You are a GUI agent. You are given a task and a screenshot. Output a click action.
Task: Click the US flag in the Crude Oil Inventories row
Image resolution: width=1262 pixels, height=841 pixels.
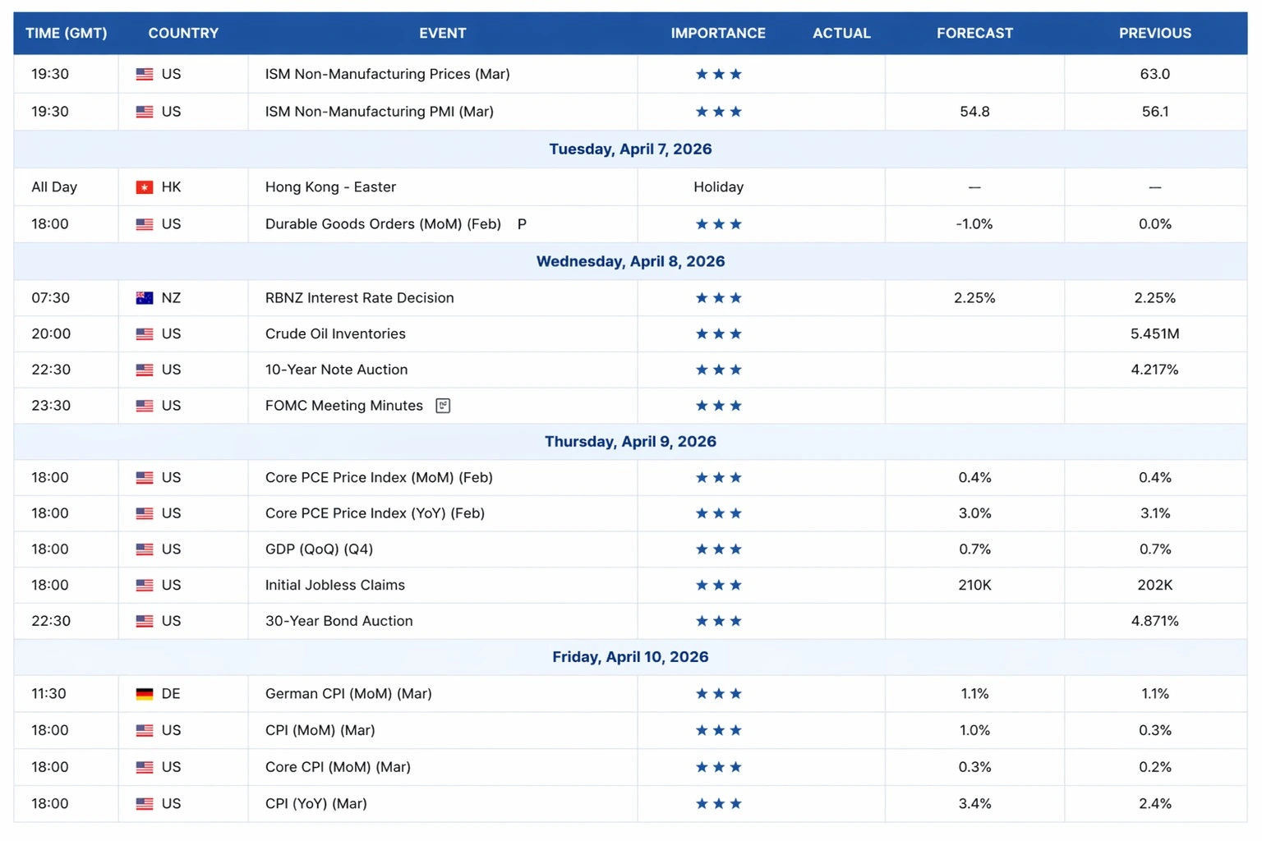click(145, 334)
